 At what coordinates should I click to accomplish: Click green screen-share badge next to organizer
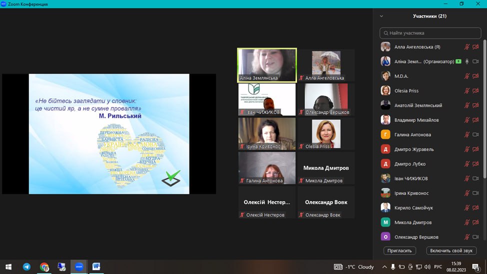tap(458, 61)
